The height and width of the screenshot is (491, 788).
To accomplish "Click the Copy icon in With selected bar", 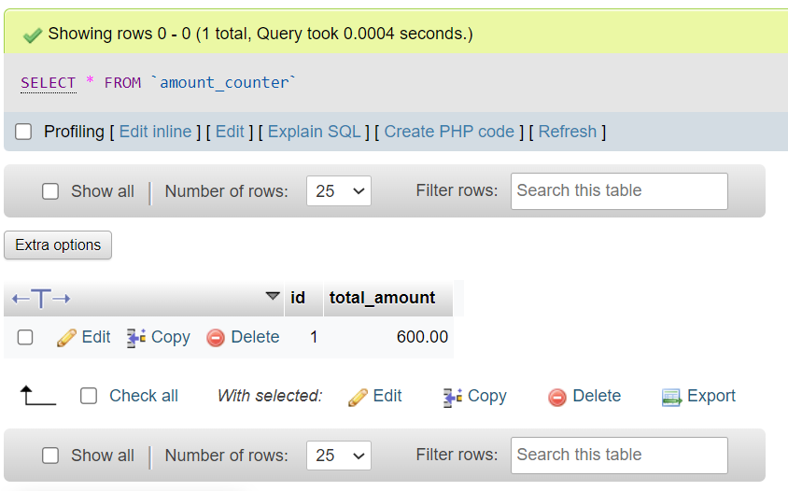I will point(453,397).
